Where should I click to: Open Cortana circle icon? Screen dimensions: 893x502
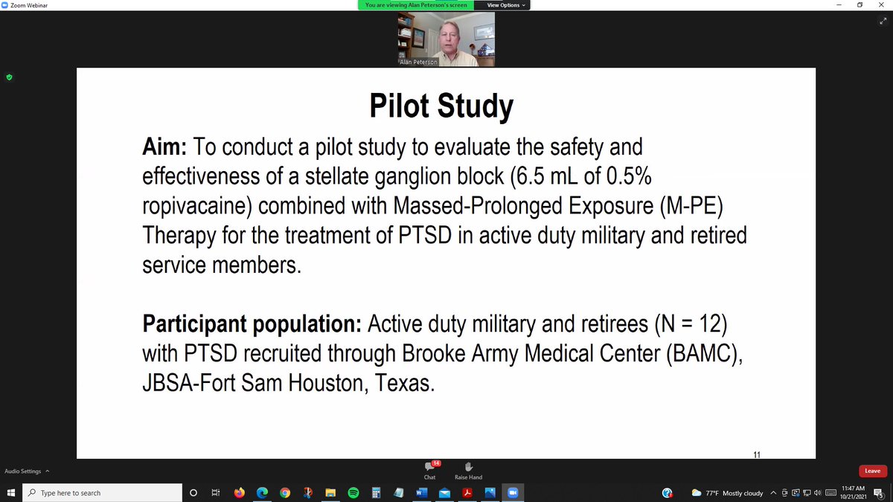193,492
